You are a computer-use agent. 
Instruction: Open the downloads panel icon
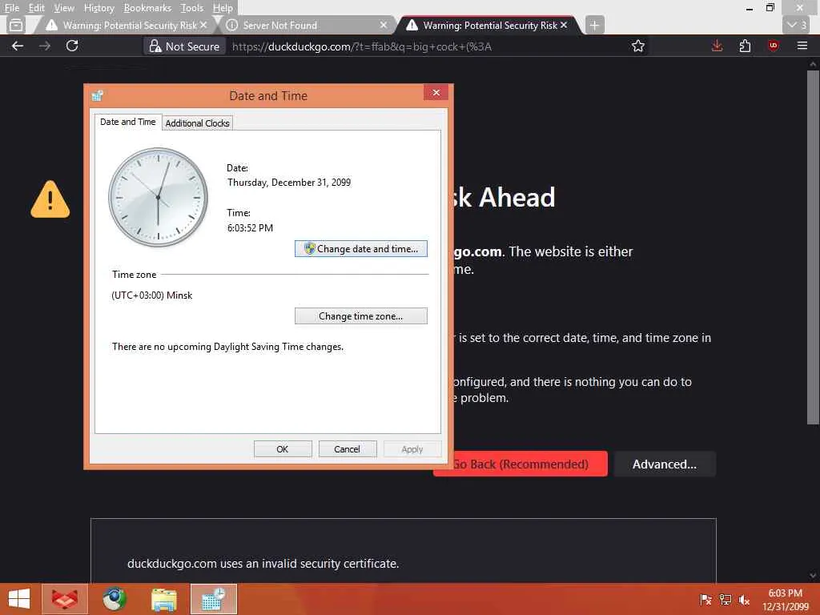coord(717,46)
